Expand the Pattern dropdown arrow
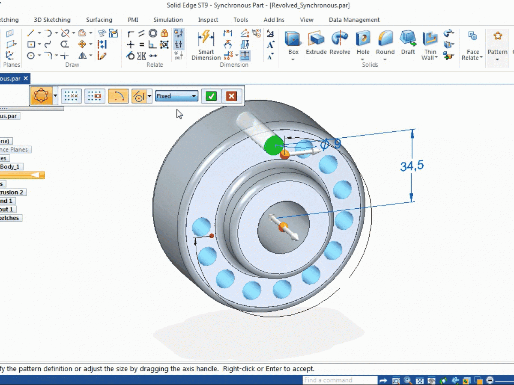 click(497, 59)
